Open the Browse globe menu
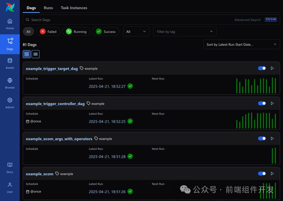The width and height of the screenshot is (283, 201). tap(10, 83)
